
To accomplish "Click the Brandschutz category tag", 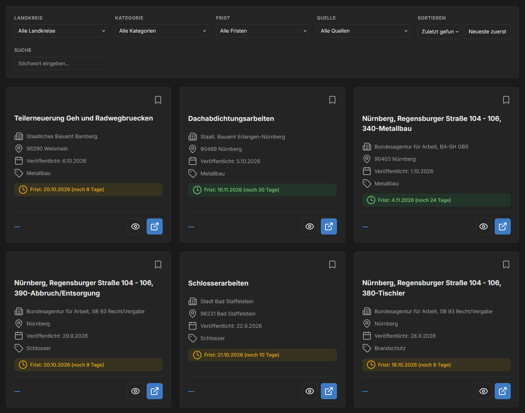I will pyautogui.click(x=390, y=348).
